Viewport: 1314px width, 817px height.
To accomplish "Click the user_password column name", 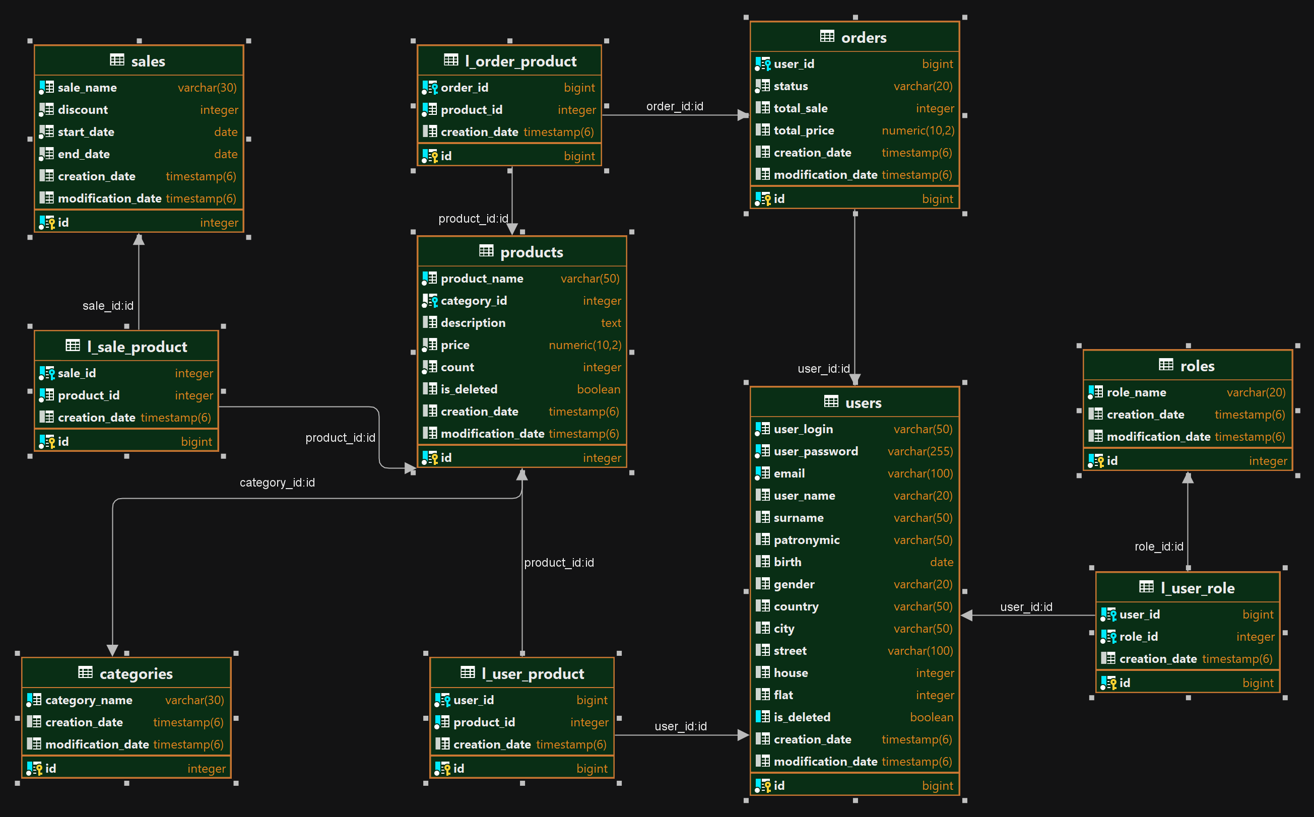I will [x=816, y=451].
